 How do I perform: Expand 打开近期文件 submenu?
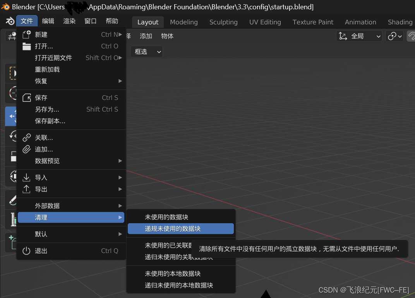click(71, 58)
